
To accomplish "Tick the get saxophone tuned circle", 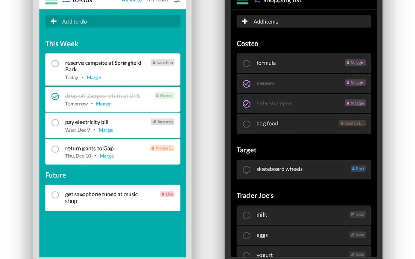I will tap(55, 195).
